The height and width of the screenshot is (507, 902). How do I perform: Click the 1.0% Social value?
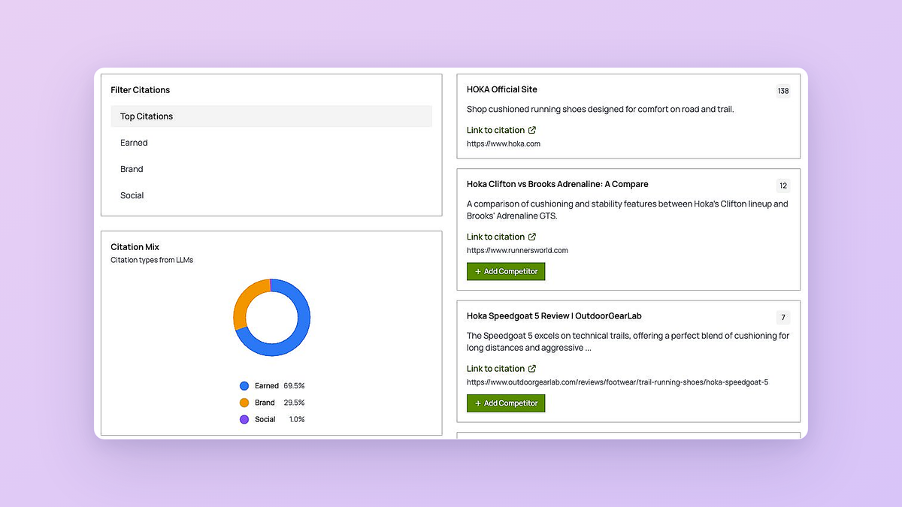297,419
